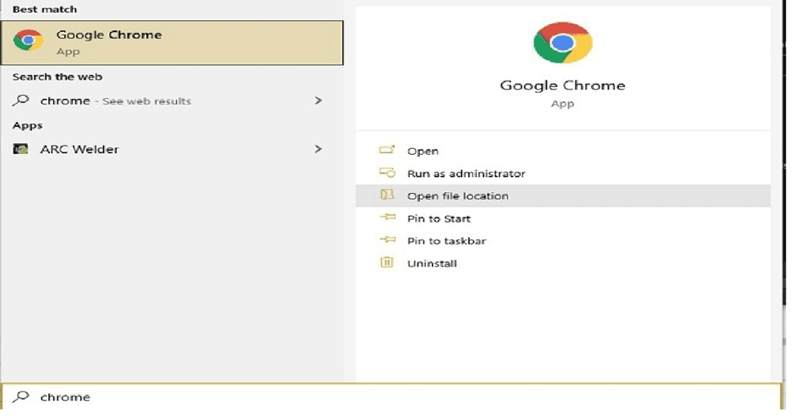Choose Uninstall for Google Chrome

tap(563, 263)
